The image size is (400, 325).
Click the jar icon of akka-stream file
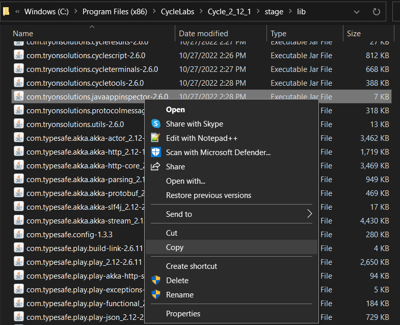19,220
